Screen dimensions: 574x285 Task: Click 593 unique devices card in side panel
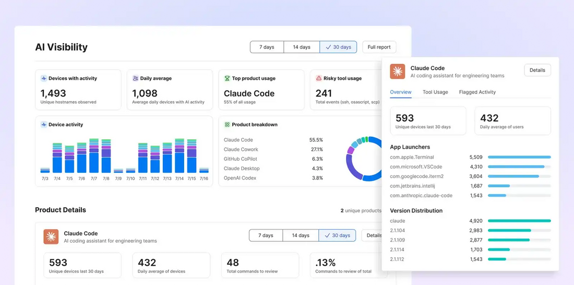pyautogui.click(x=428, y=121)
